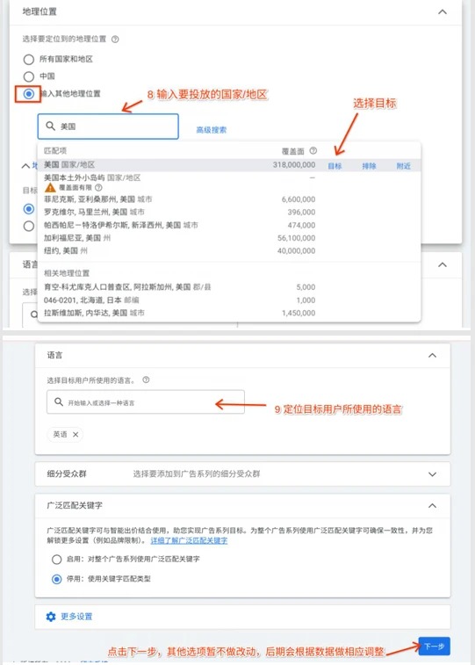Screen dimensions: 475x665
Task: Collapse the lower 语言 card chevron
Action: coord(432,356)
